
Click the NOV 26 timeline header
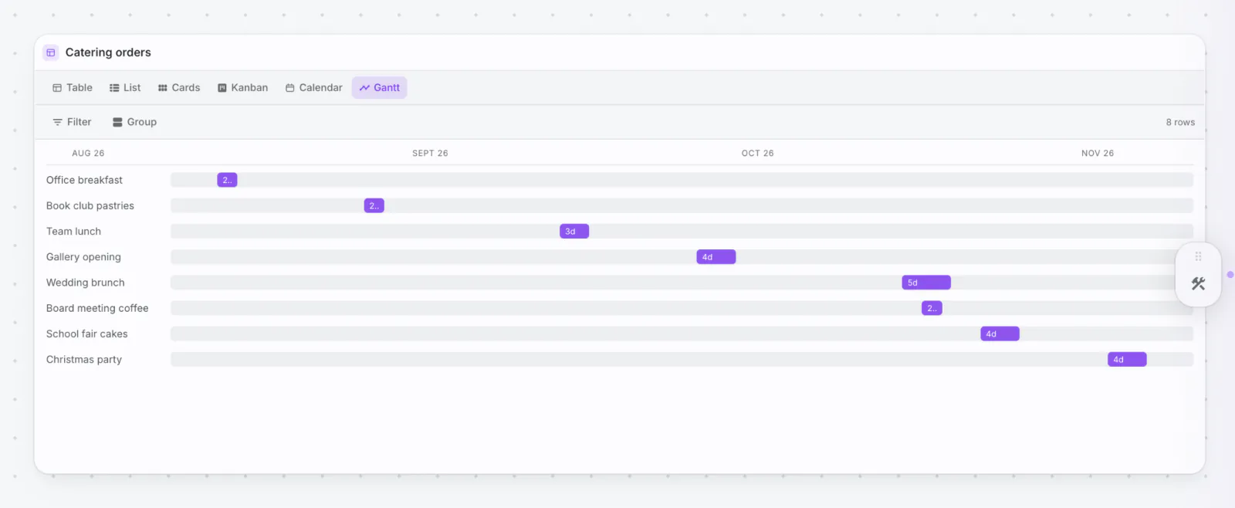1098,153
